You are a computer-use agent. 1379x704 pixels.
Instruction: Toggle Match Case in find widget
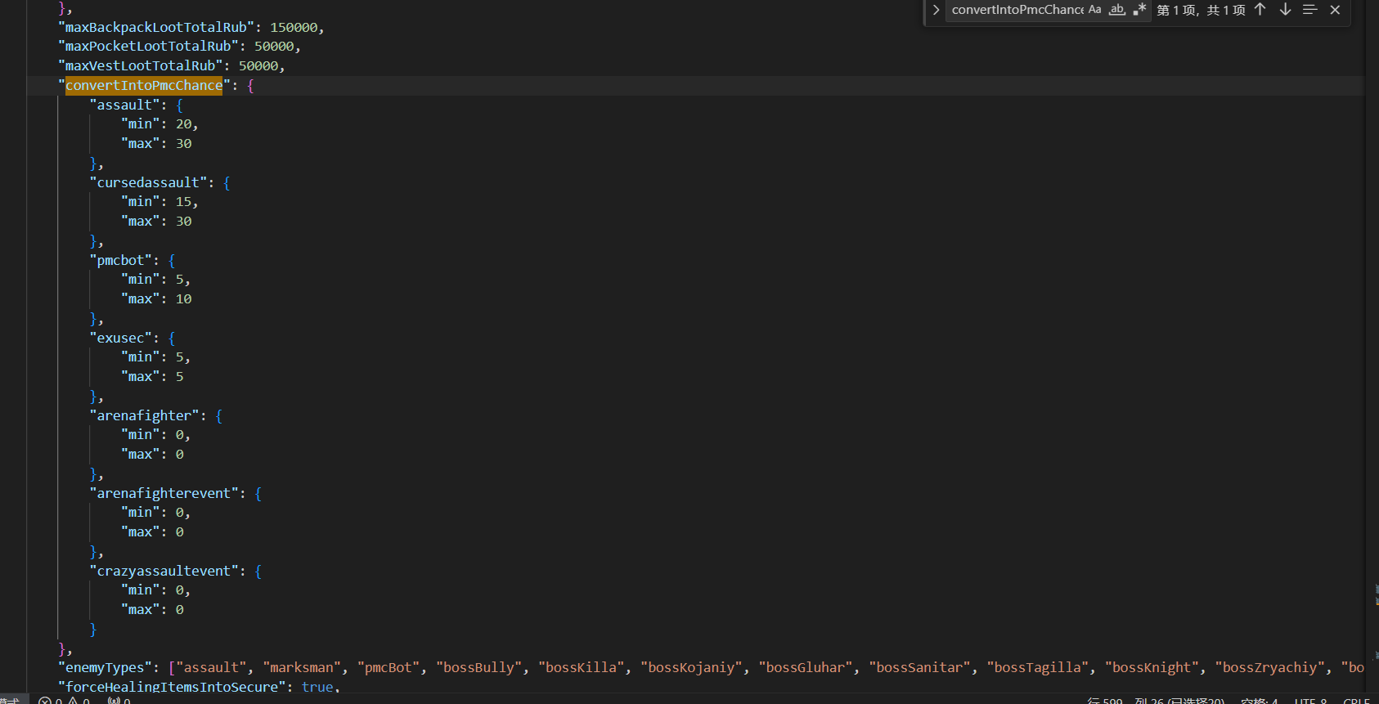click(1094, 10)
